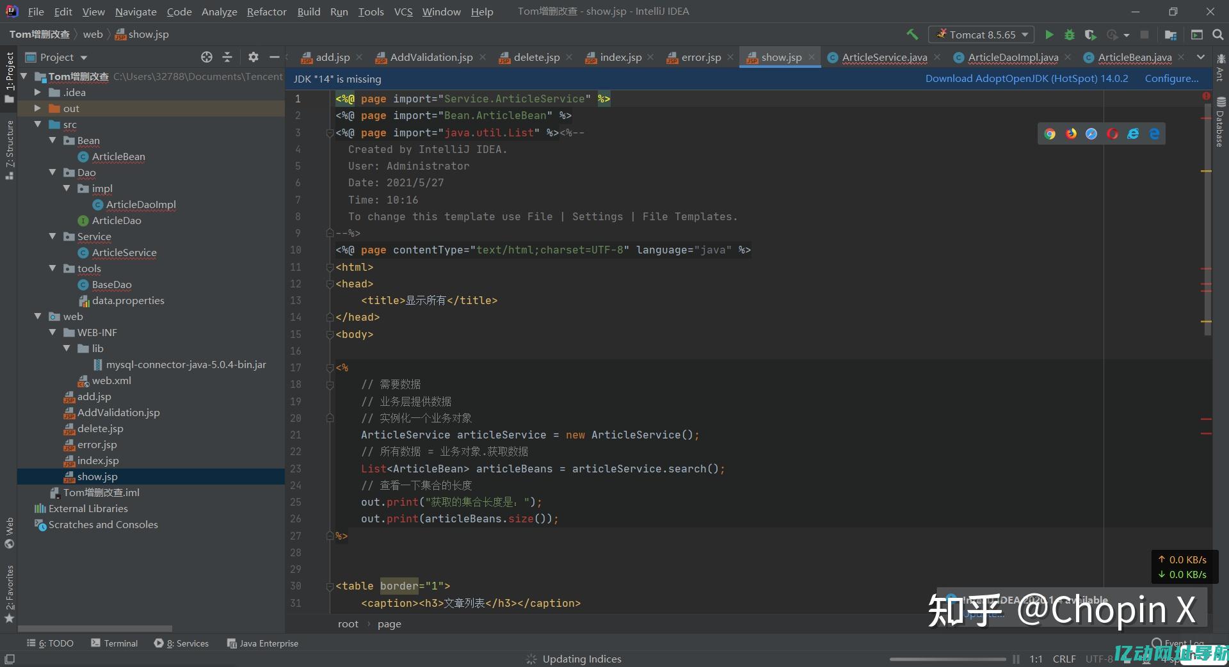Open the Structure tool window

tap(9, 150)
